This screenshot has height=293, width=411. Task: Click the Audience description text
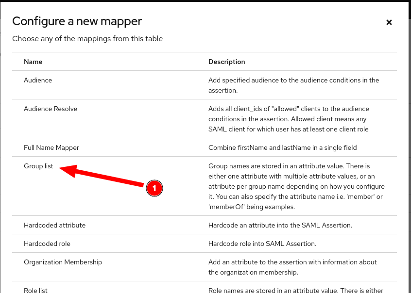293,85
